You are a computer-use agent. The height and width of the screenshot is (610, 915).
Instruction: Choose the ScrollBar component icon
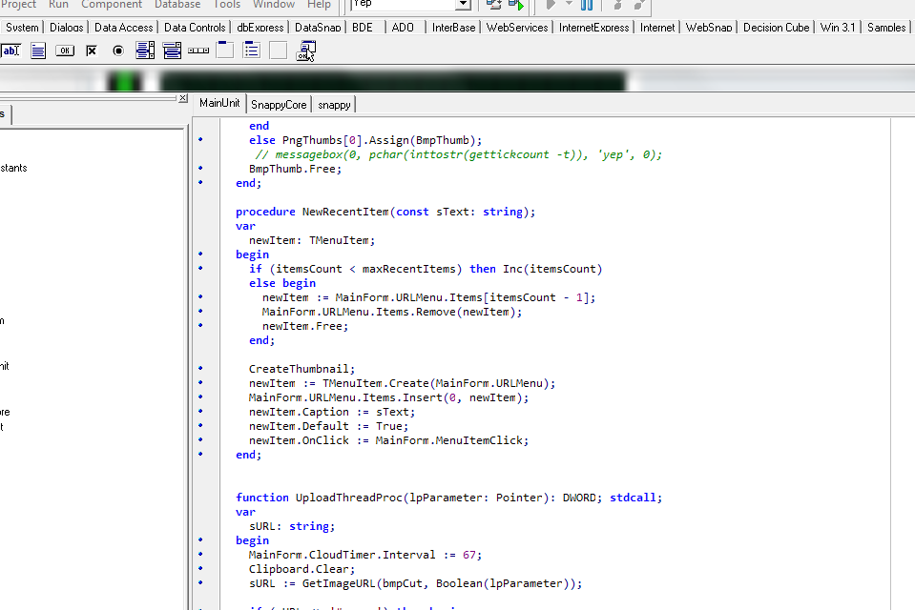coord(198,51)
